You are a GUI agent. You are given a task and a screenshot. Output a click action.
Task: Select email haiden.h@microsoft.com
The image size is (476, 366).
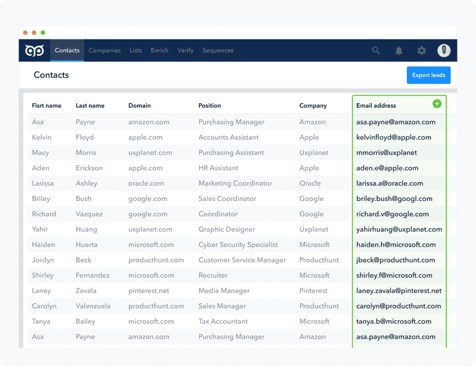(x=396, y=245)
